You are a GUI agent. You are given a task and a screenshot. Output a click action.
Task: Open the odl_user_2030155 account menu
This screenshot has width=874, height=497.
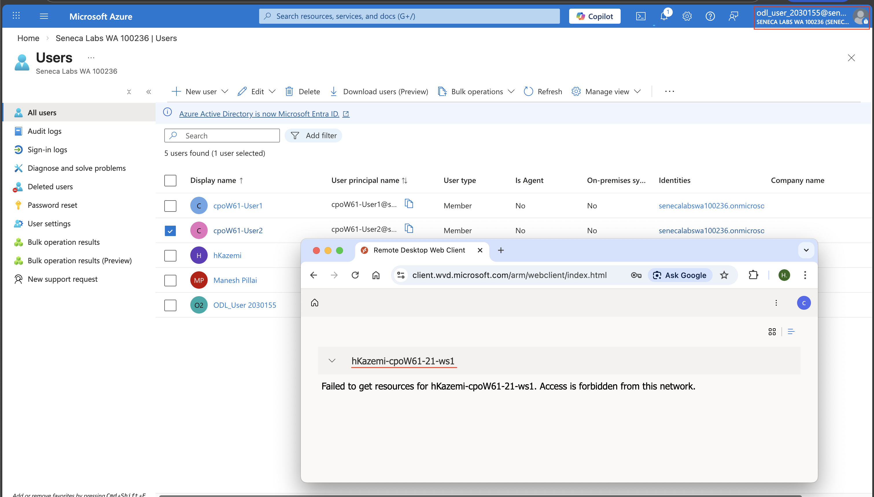pyautogui.click(x=812, y=17)
